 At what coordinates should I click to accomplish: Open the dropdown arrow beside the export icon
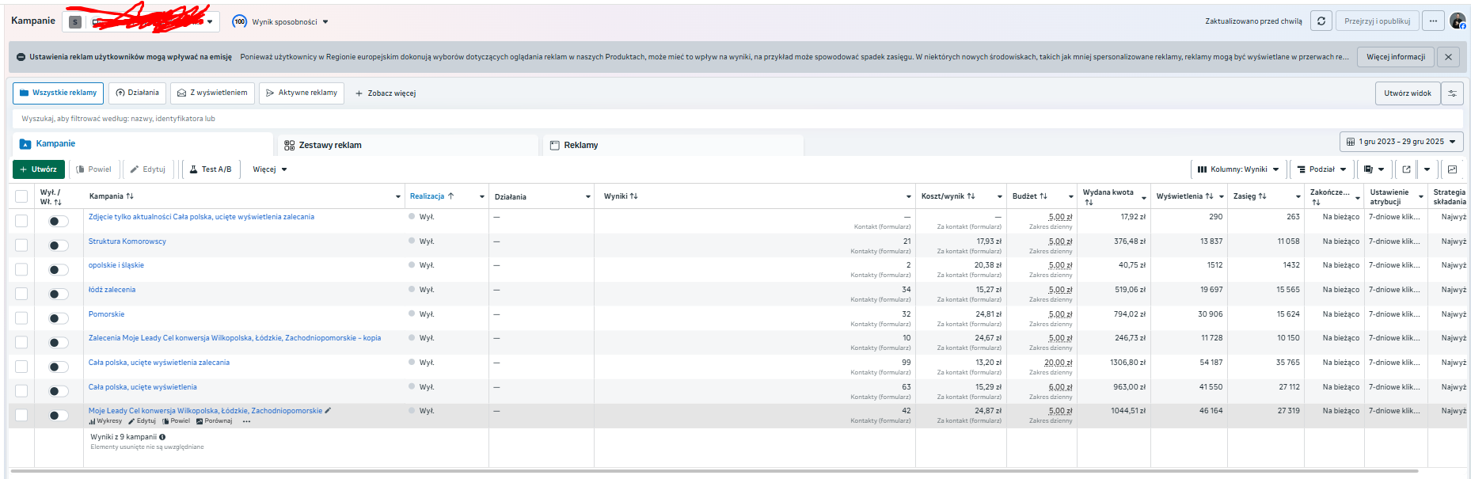[x=1427, y=169]
